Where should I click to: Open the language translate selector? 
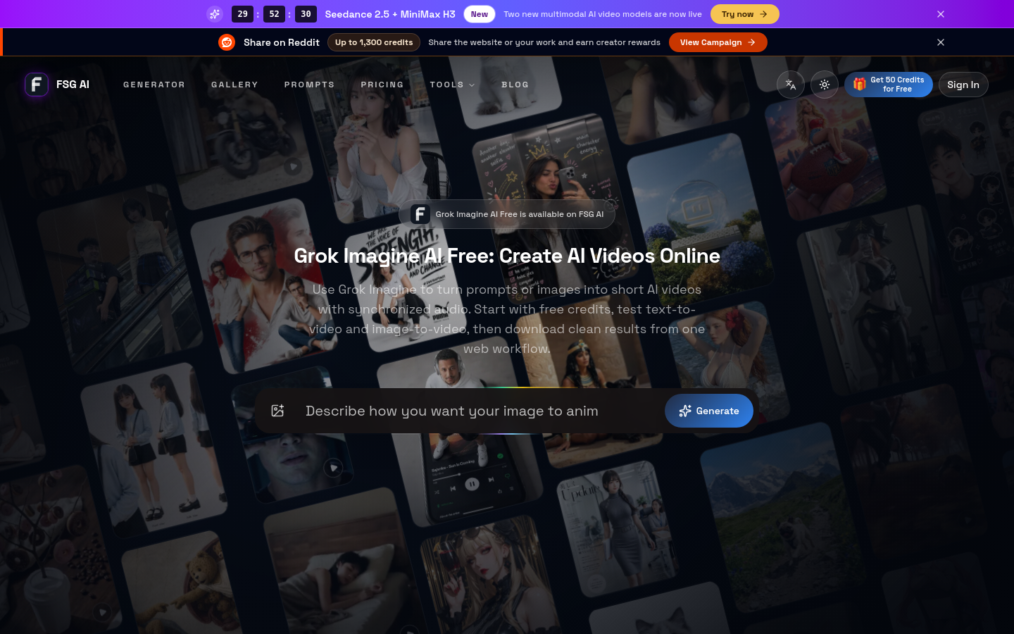[791, 85]
